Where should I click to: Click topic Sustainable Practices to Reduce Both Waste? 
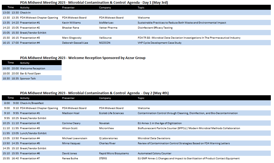[182, 23]
